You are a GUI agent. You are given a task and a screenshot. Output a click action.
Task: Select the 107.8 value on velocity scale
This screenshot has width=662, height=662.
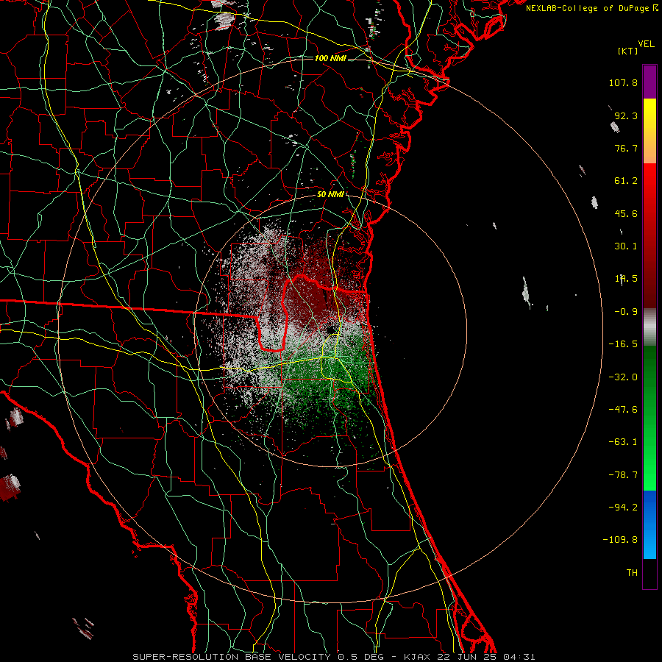[623, 82]
